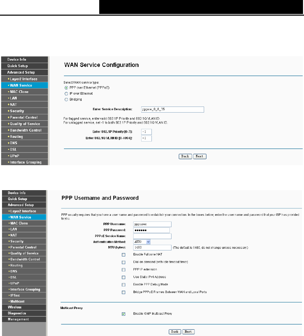
Task: Select the IP over Ethernet radio button
Action: point(66,94)
